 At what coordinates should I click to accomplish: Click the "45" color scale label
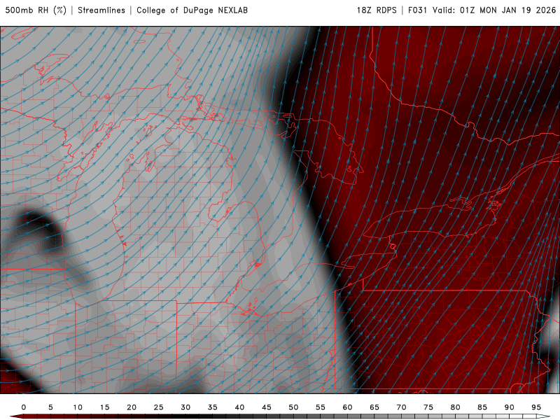click(267, 407)
